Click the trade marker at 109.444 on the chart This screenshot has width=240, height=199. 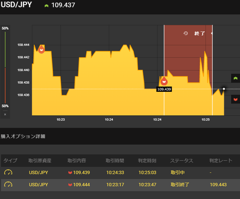coord(41,49)
